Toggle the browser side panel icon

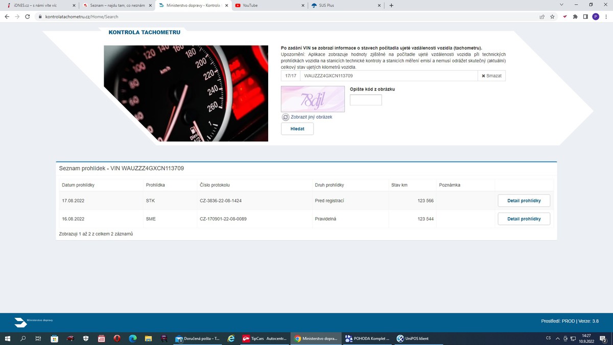[585, 17]
